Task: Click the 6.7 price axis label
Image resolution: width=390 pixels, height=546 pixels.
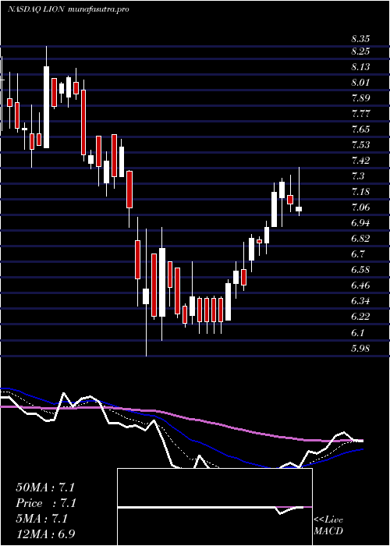Action: tap(358, 253)
